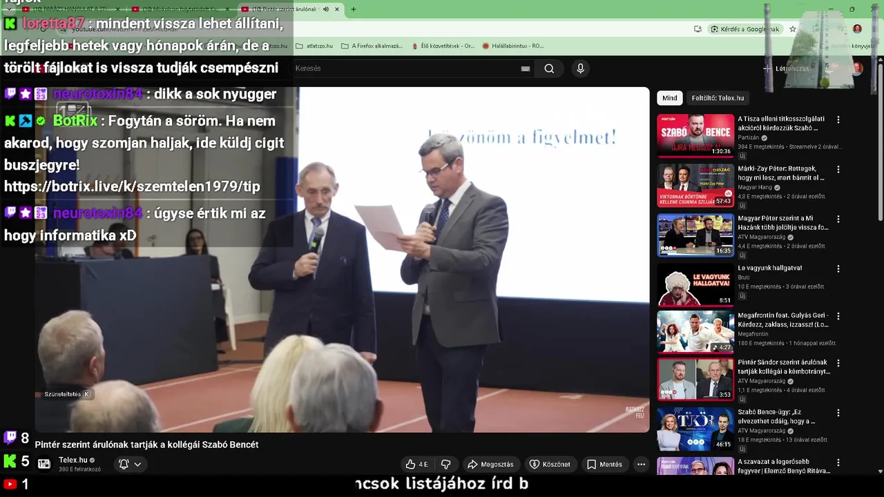Open the Chrome profile avatar
Viewport: 884px width, 497px height.
pos(857,29)
